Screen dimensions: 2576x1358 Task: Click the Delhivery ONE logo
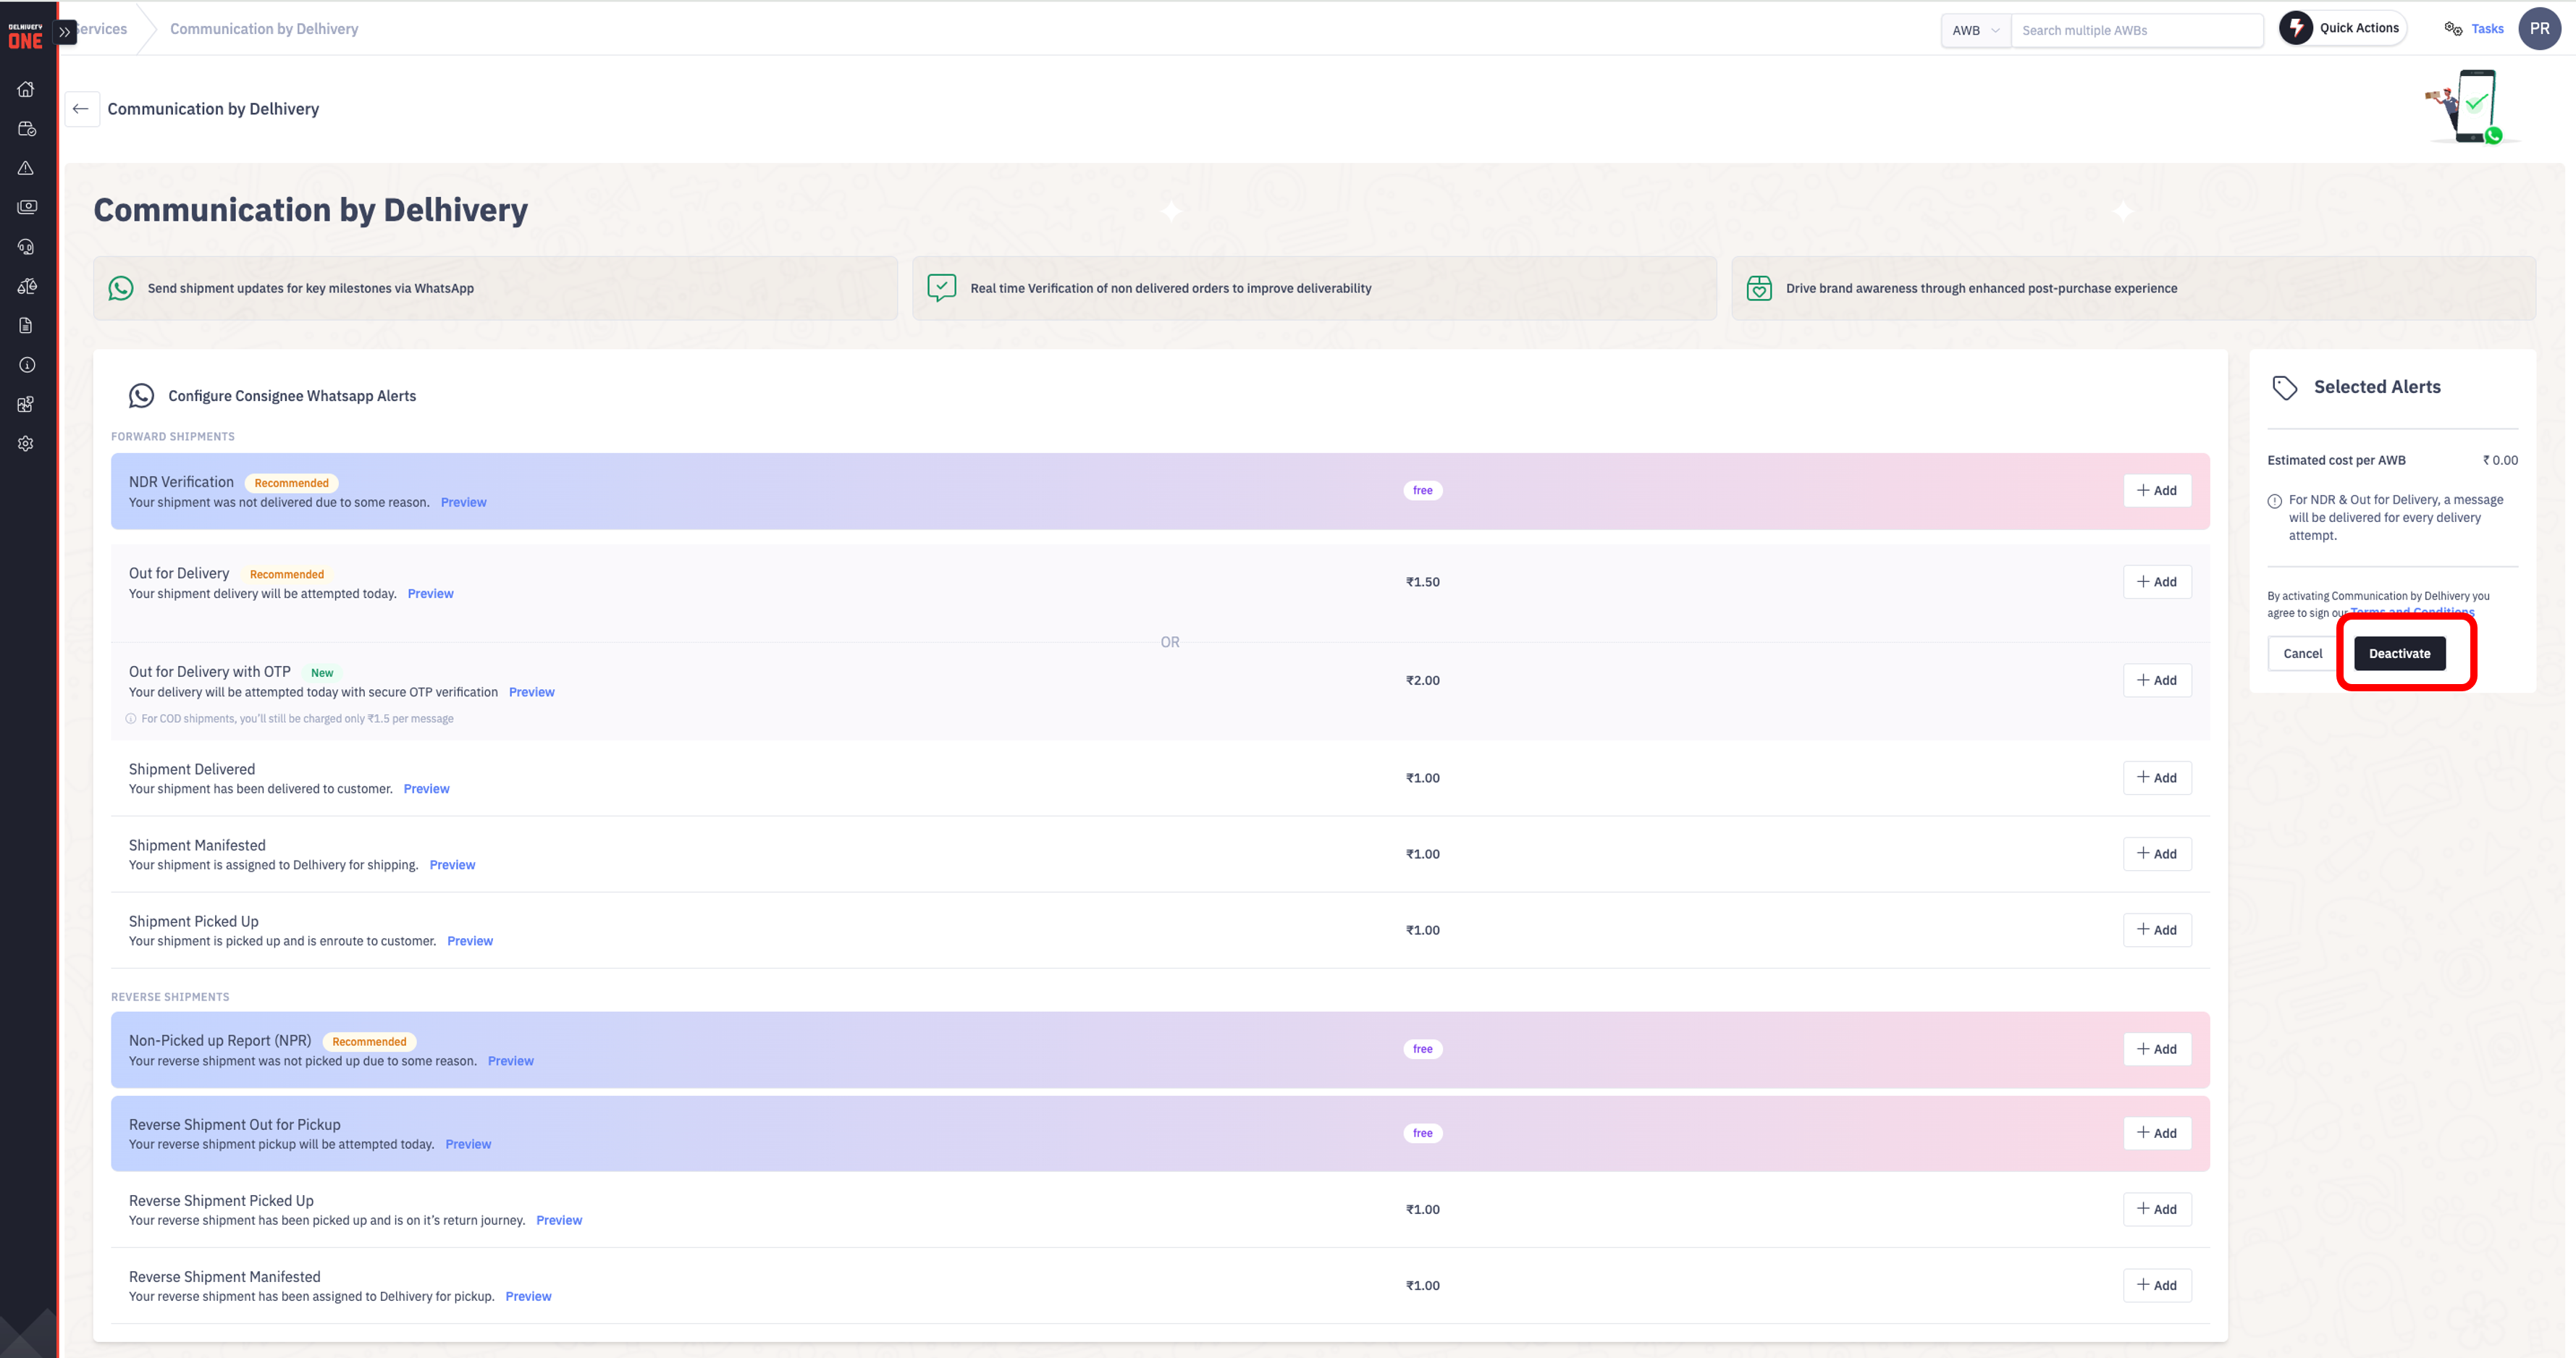(x=26, y=36)
